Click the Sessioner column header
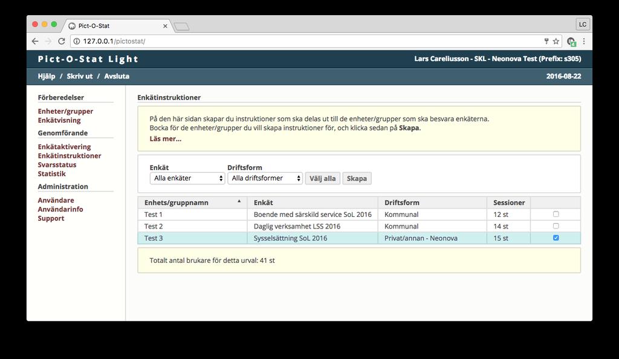 pos(509,202)
